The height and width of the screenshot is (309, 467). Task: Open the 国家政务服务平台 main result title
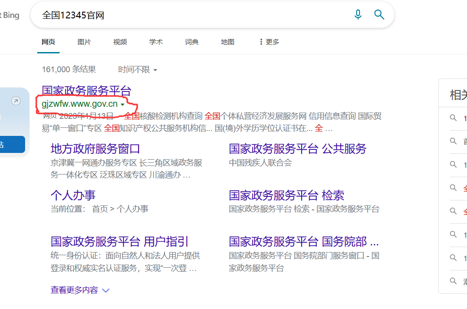point(86,91)
